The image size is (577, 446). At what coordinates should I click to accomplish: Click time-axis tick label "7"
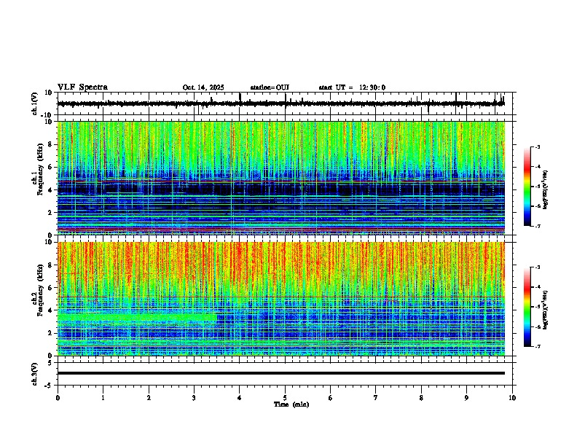click(x=376, y=398)
